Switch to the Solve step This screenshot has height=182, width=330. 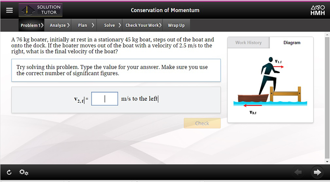pos(111,26)
